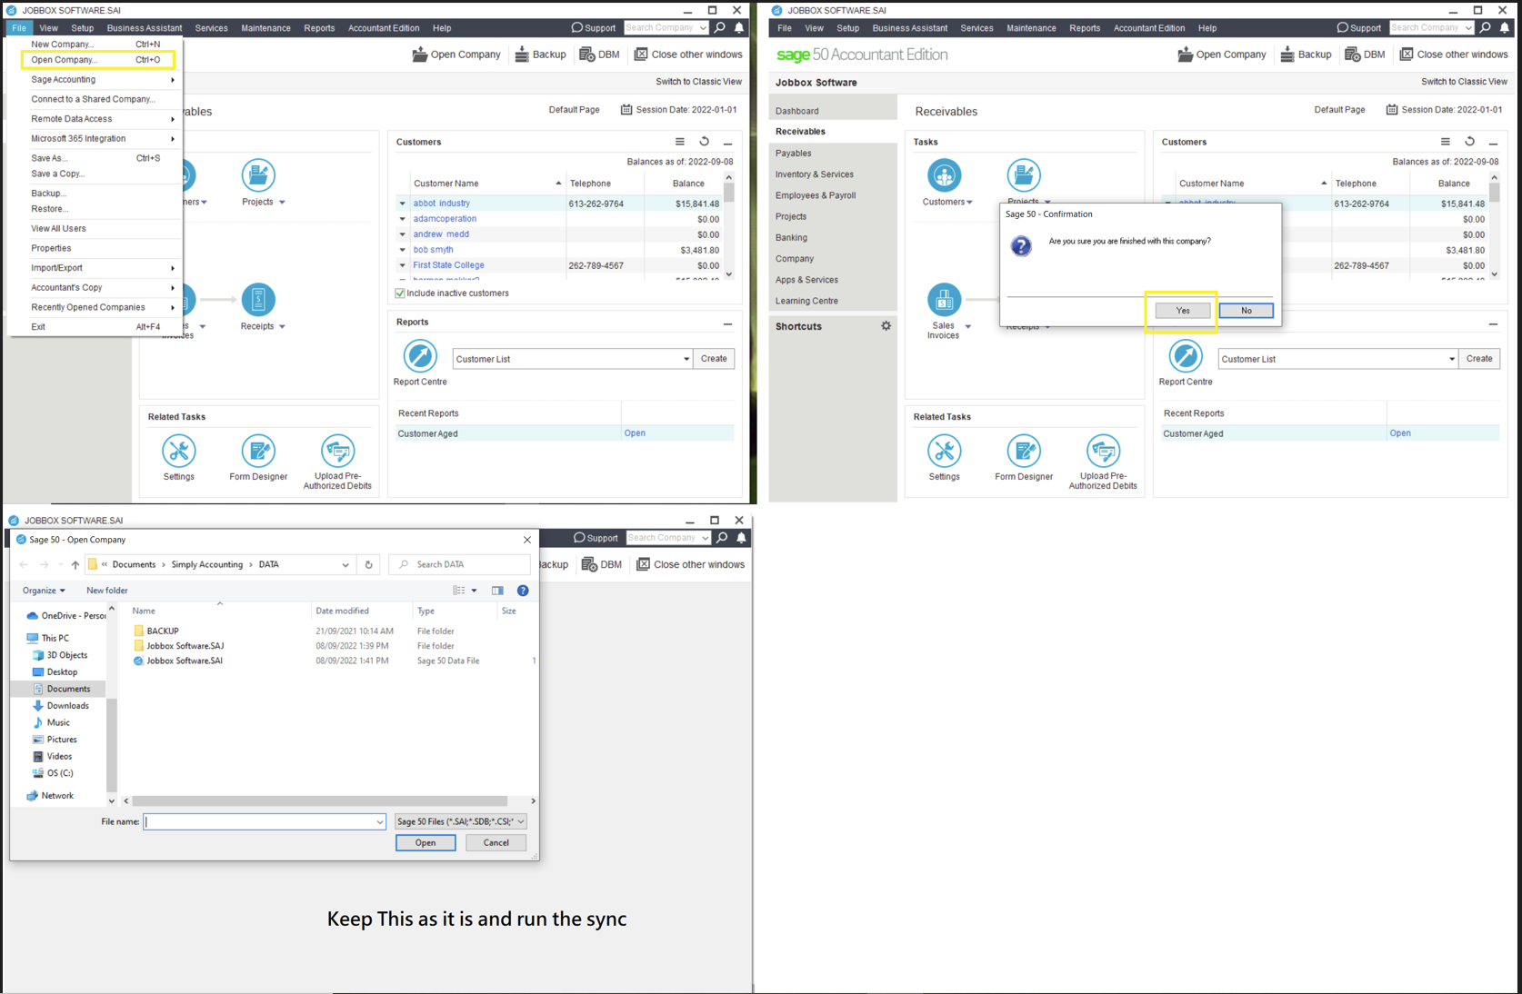The height and width of the screenshot is (994, 1522).
Task: Select the BACKUP folder in file list
Action: (163, 631)
